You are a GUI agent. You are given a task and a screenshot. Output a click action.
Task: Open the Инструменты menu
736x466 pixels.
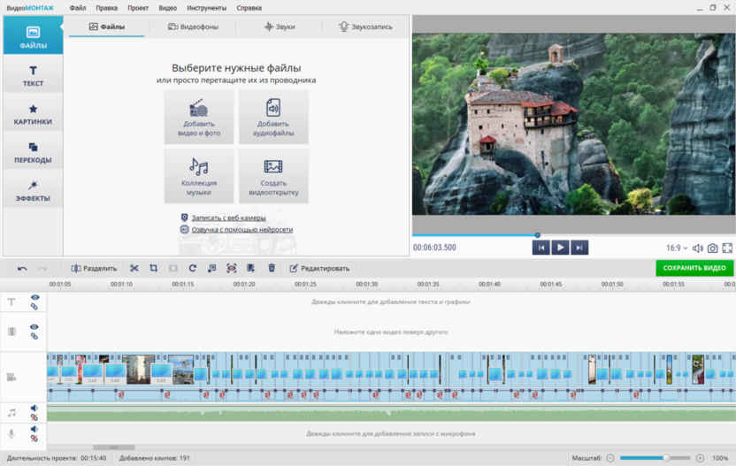(x=206, y=8)
